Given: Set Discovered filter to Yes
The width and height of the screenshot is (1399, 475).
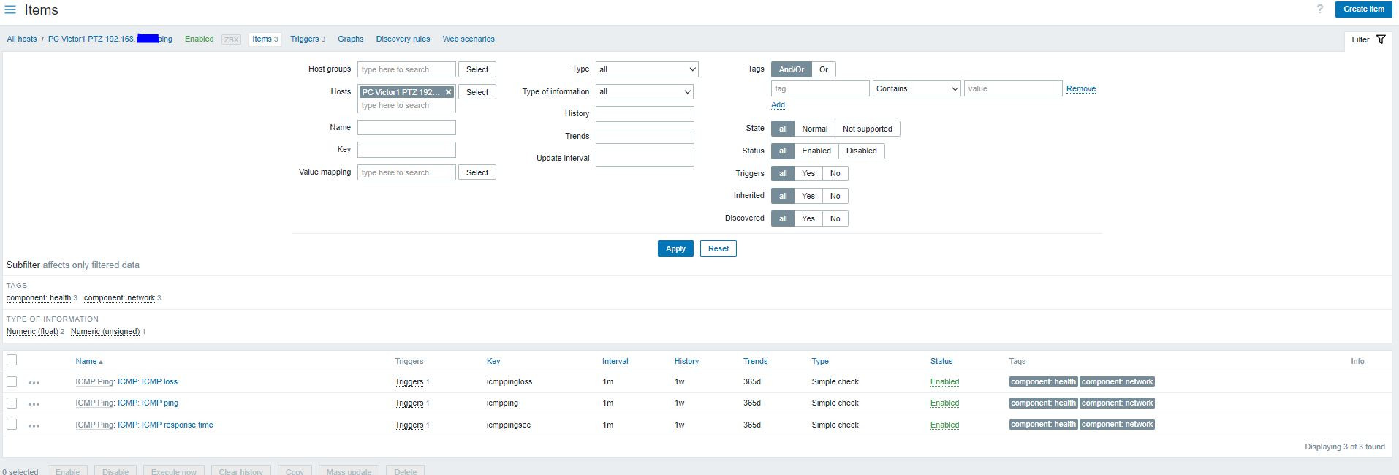Looking at the screenshot, I should 808,218.
